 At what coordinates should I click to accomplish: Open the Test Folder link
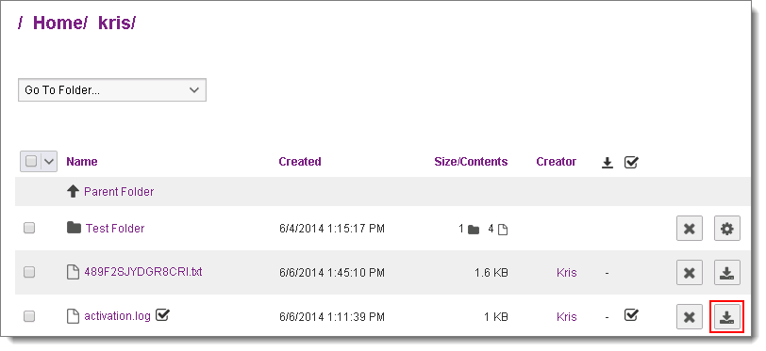(x=115, y=228)
